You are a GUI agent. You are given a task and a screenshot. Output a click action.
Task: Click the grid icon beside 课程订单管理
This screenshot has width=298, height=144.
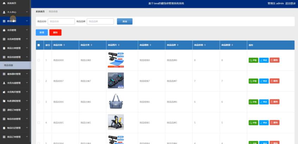[4, 110]
